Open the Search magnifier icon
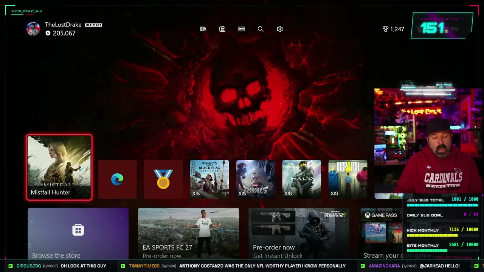Image resolution: width=484 pixels, height=272 pixels. pos(261,29)
